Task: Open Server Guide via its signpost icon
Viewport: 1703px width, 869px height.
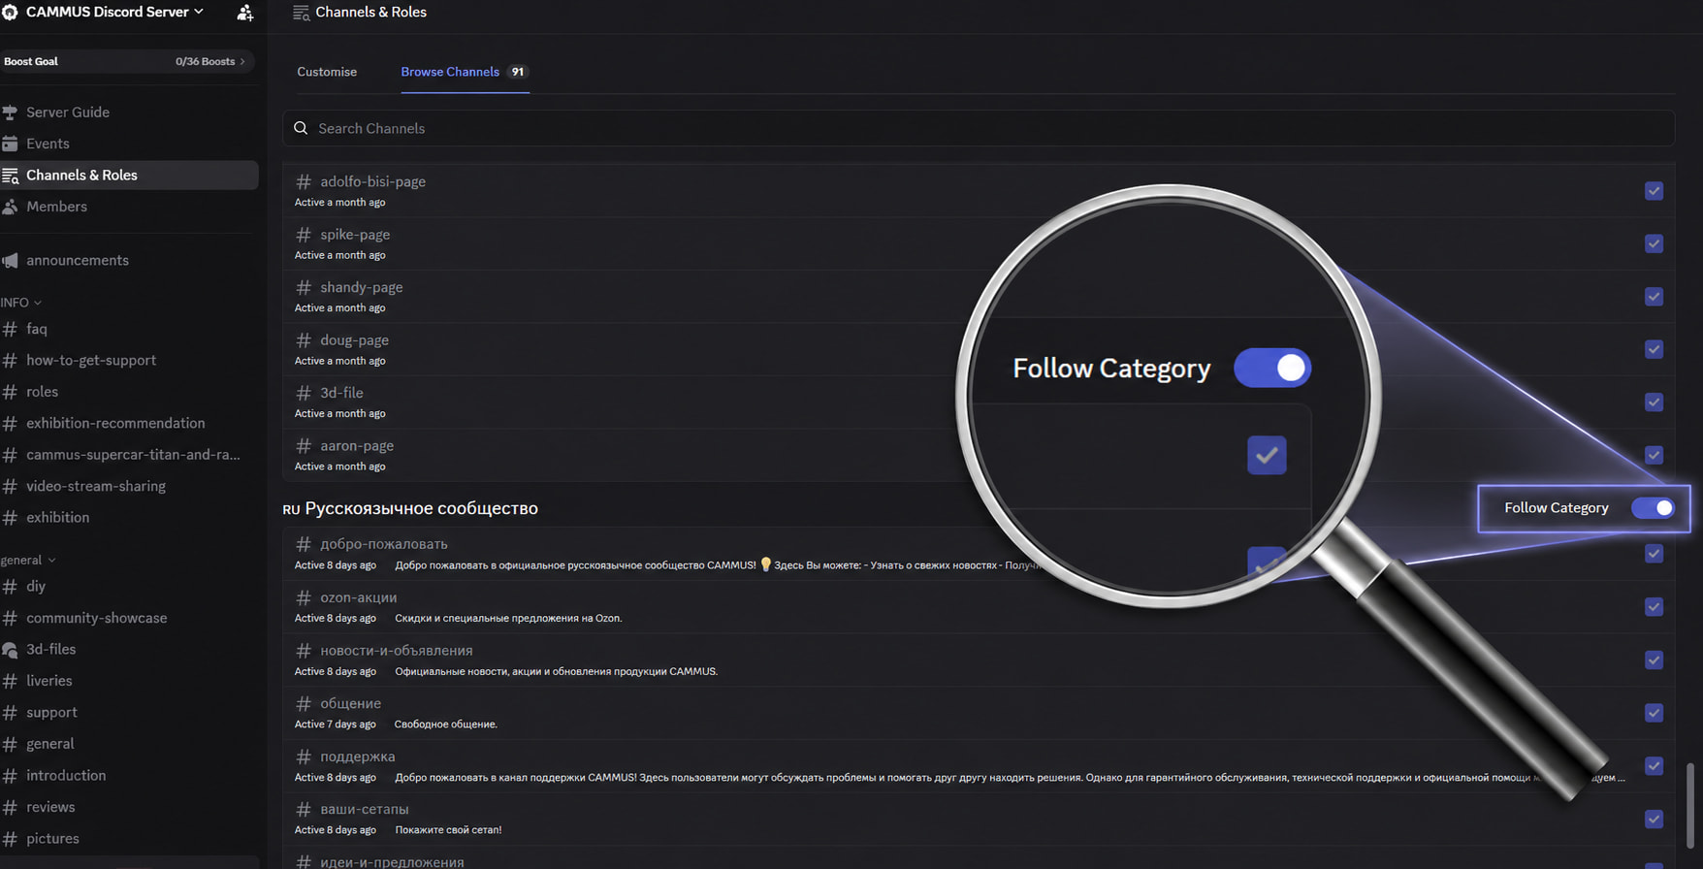Action: pos(10,113)
